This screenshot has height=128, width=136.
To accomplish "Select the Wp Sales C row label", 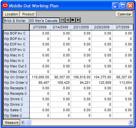I will click(x=16, y=110).
